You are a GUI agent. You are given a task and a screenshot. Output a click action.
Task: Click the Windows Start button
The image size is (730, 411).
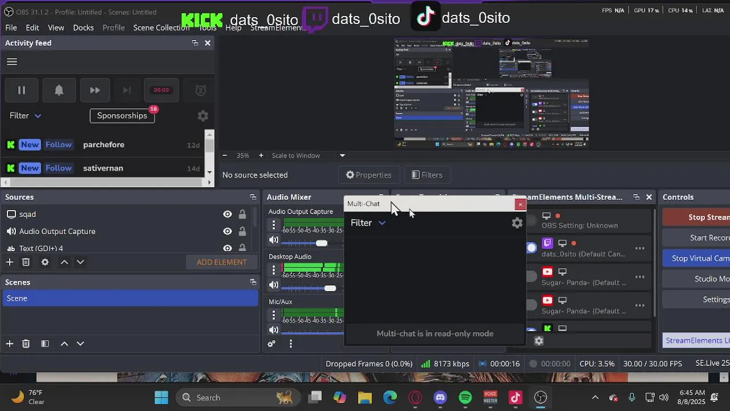(161, 397)
